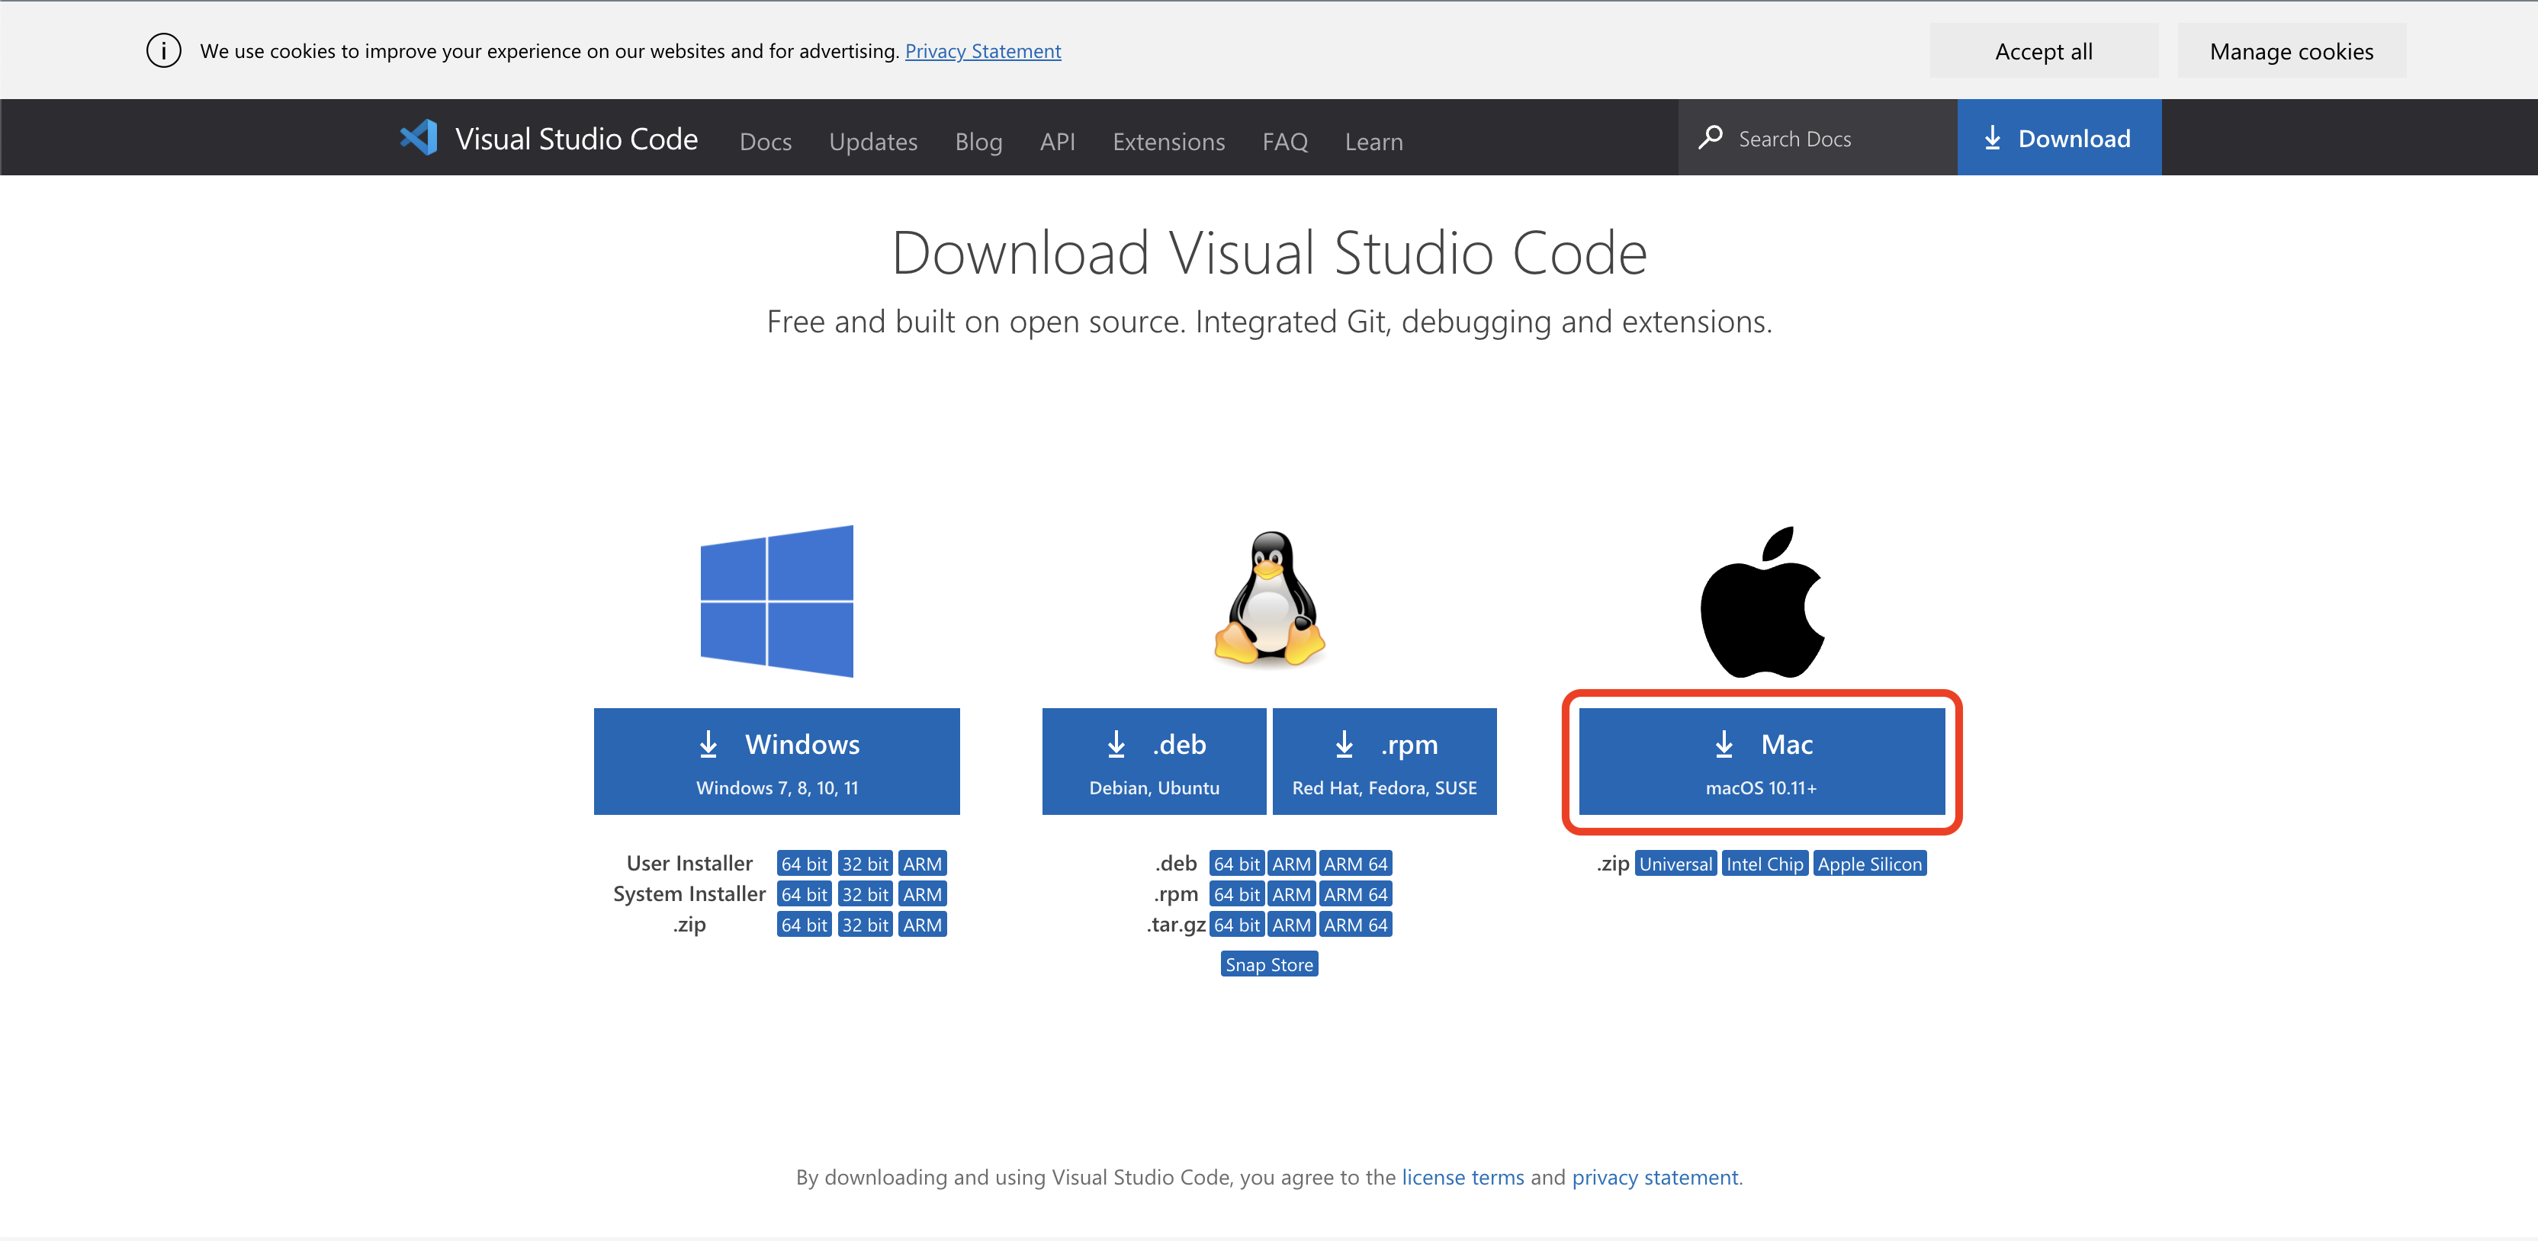Click the search magnifier icon
This screenshot has width=2538, height=1241.
tap(1711, 138)
